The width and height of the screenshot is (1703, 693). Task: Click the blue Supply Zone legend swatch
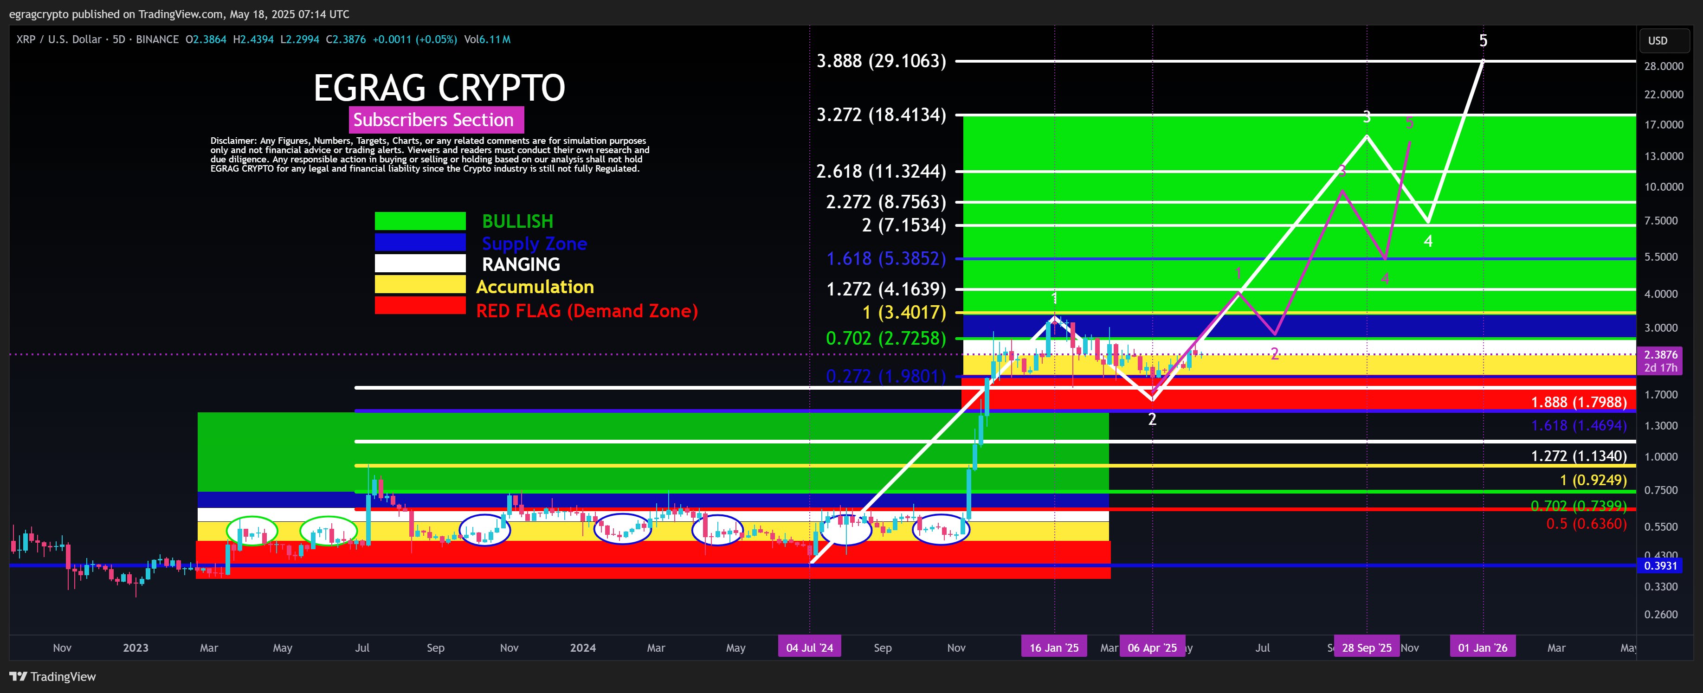coord(420,243)
